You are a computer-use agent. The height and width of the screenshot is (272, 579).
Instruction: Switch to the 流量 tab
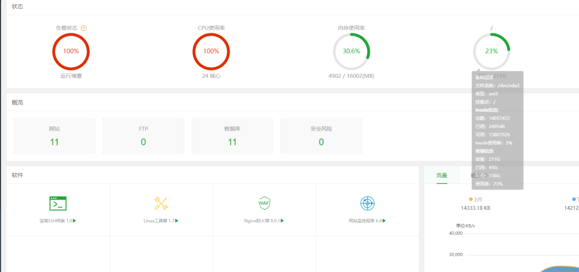442,176
